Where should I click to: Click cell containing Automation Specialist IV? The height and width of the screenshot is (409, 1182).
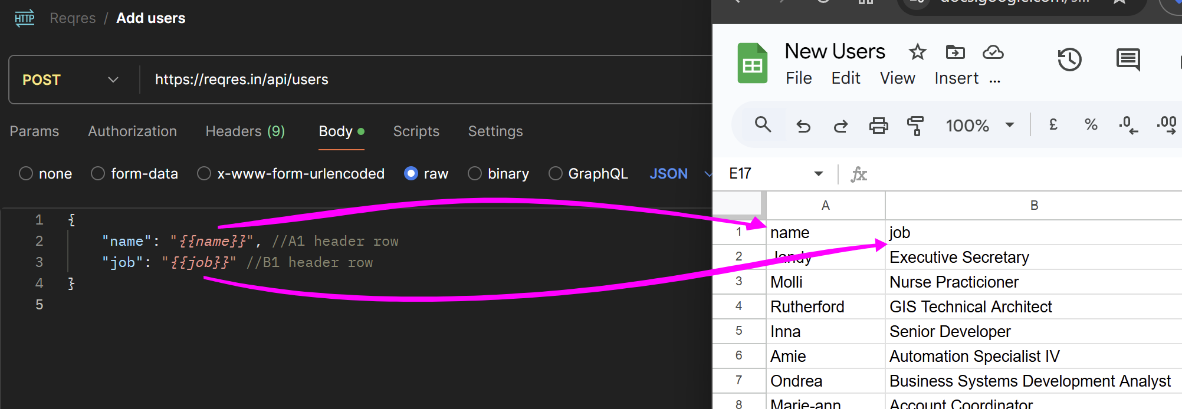tap(1034, 357)
